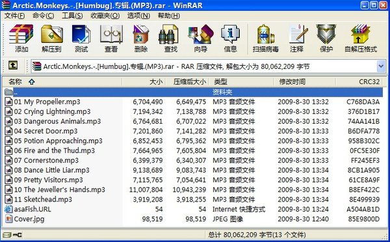Click the 查找 (Find) binoculars icon
This screenshot has width=390, height=242.
point(168,34)
